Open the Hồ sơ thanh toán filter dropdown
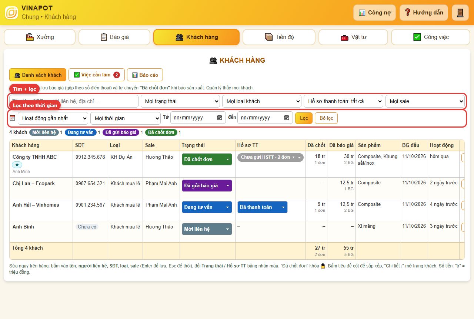Viewport: 474px width, 319px height. (343, 101)
